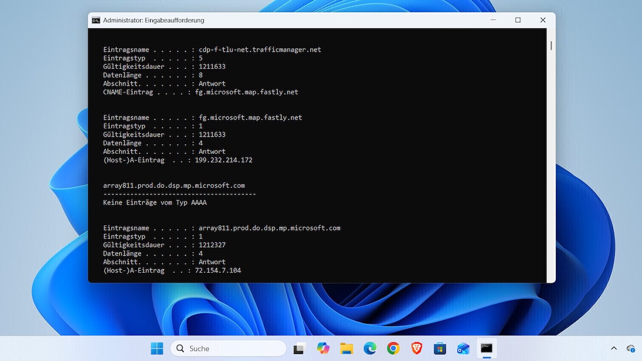This screenshot has height=361, width=642.
Task: Click Eintragsname value 'array811.prod.do.dsp.mp.microsoft.com'
Action: (x=270, y=228)
